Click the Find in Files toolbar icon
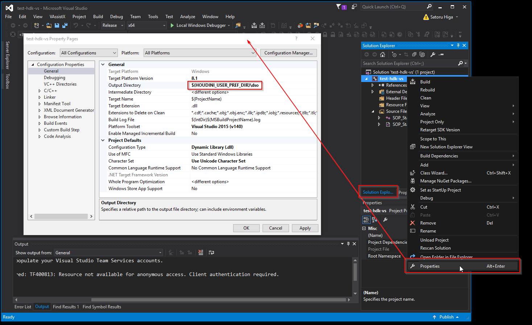The height and width of the screenshot is (325, 532). tap(238, 25)
